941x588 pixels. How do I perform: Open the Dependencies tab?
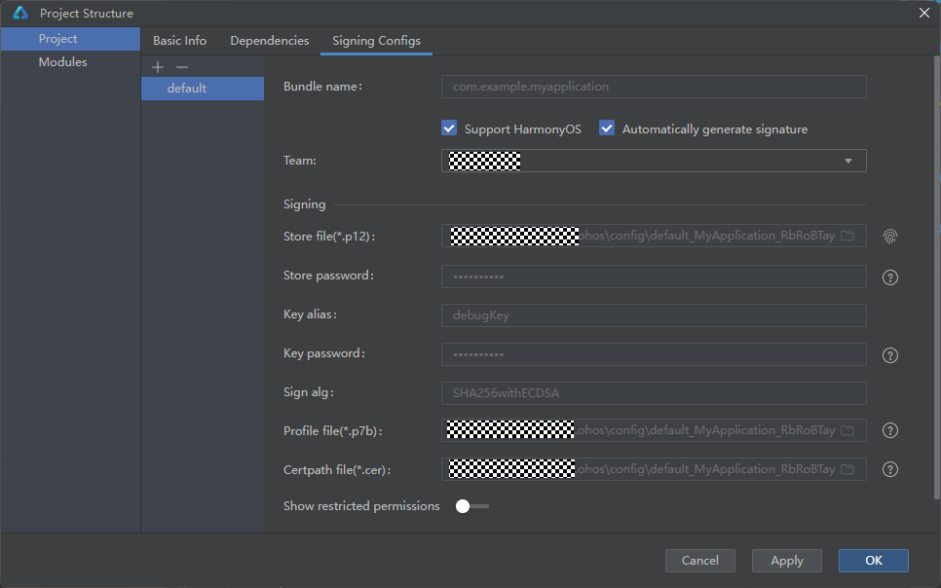coord(269,41)
